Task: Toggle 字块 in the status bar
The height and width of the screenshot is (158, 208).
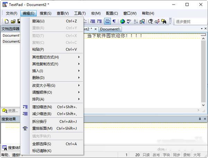Action: [166, 155]
